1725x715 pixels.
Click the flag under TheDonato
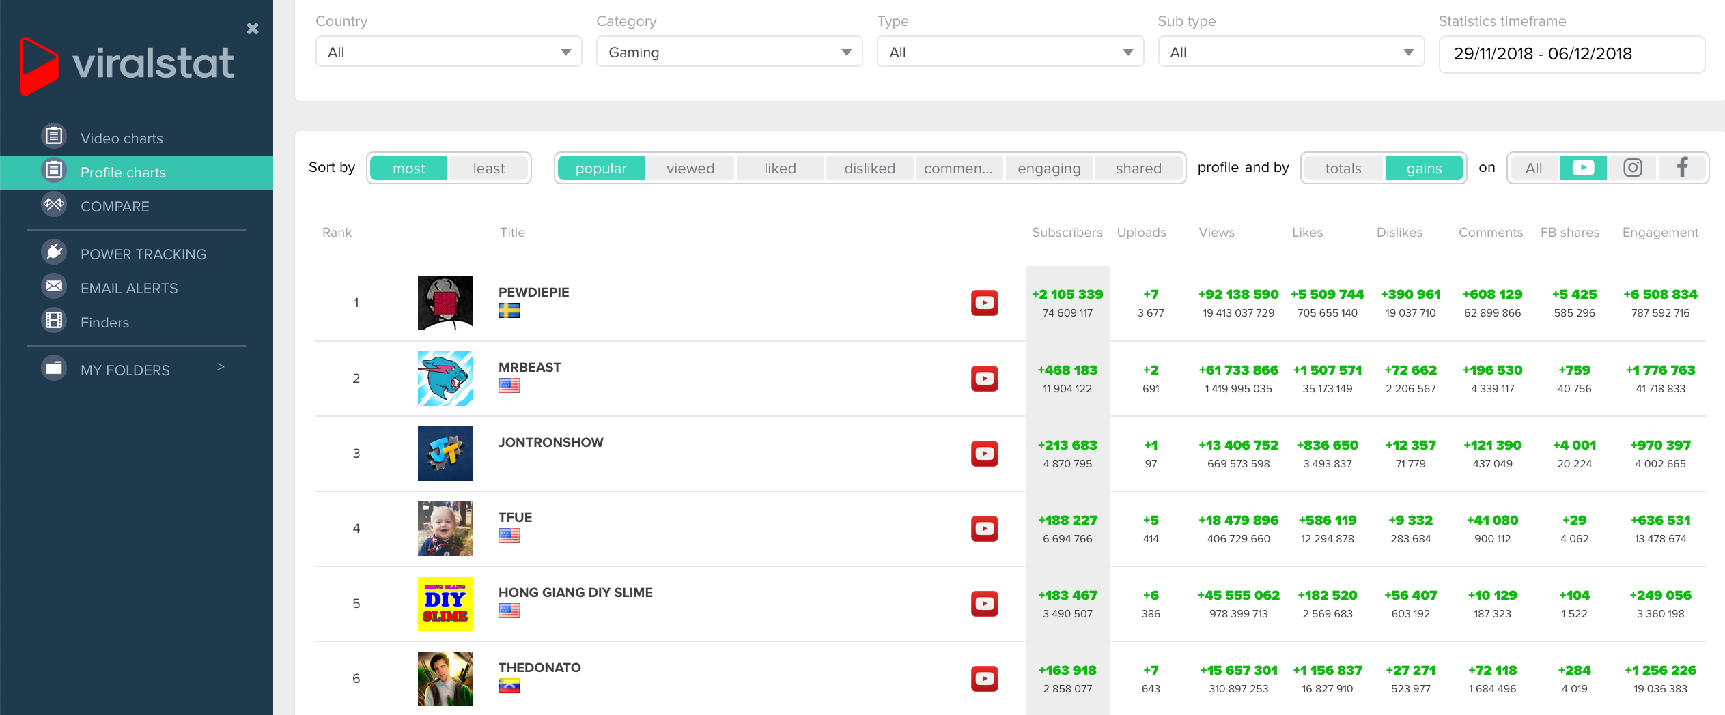tap(509, 686)
